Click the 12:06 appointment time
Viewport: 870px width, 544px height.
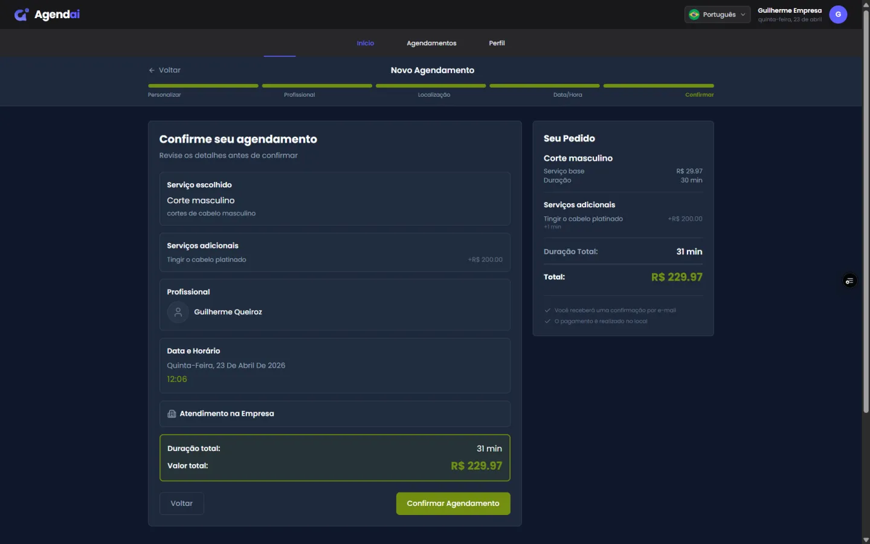(x=177, y=380)
